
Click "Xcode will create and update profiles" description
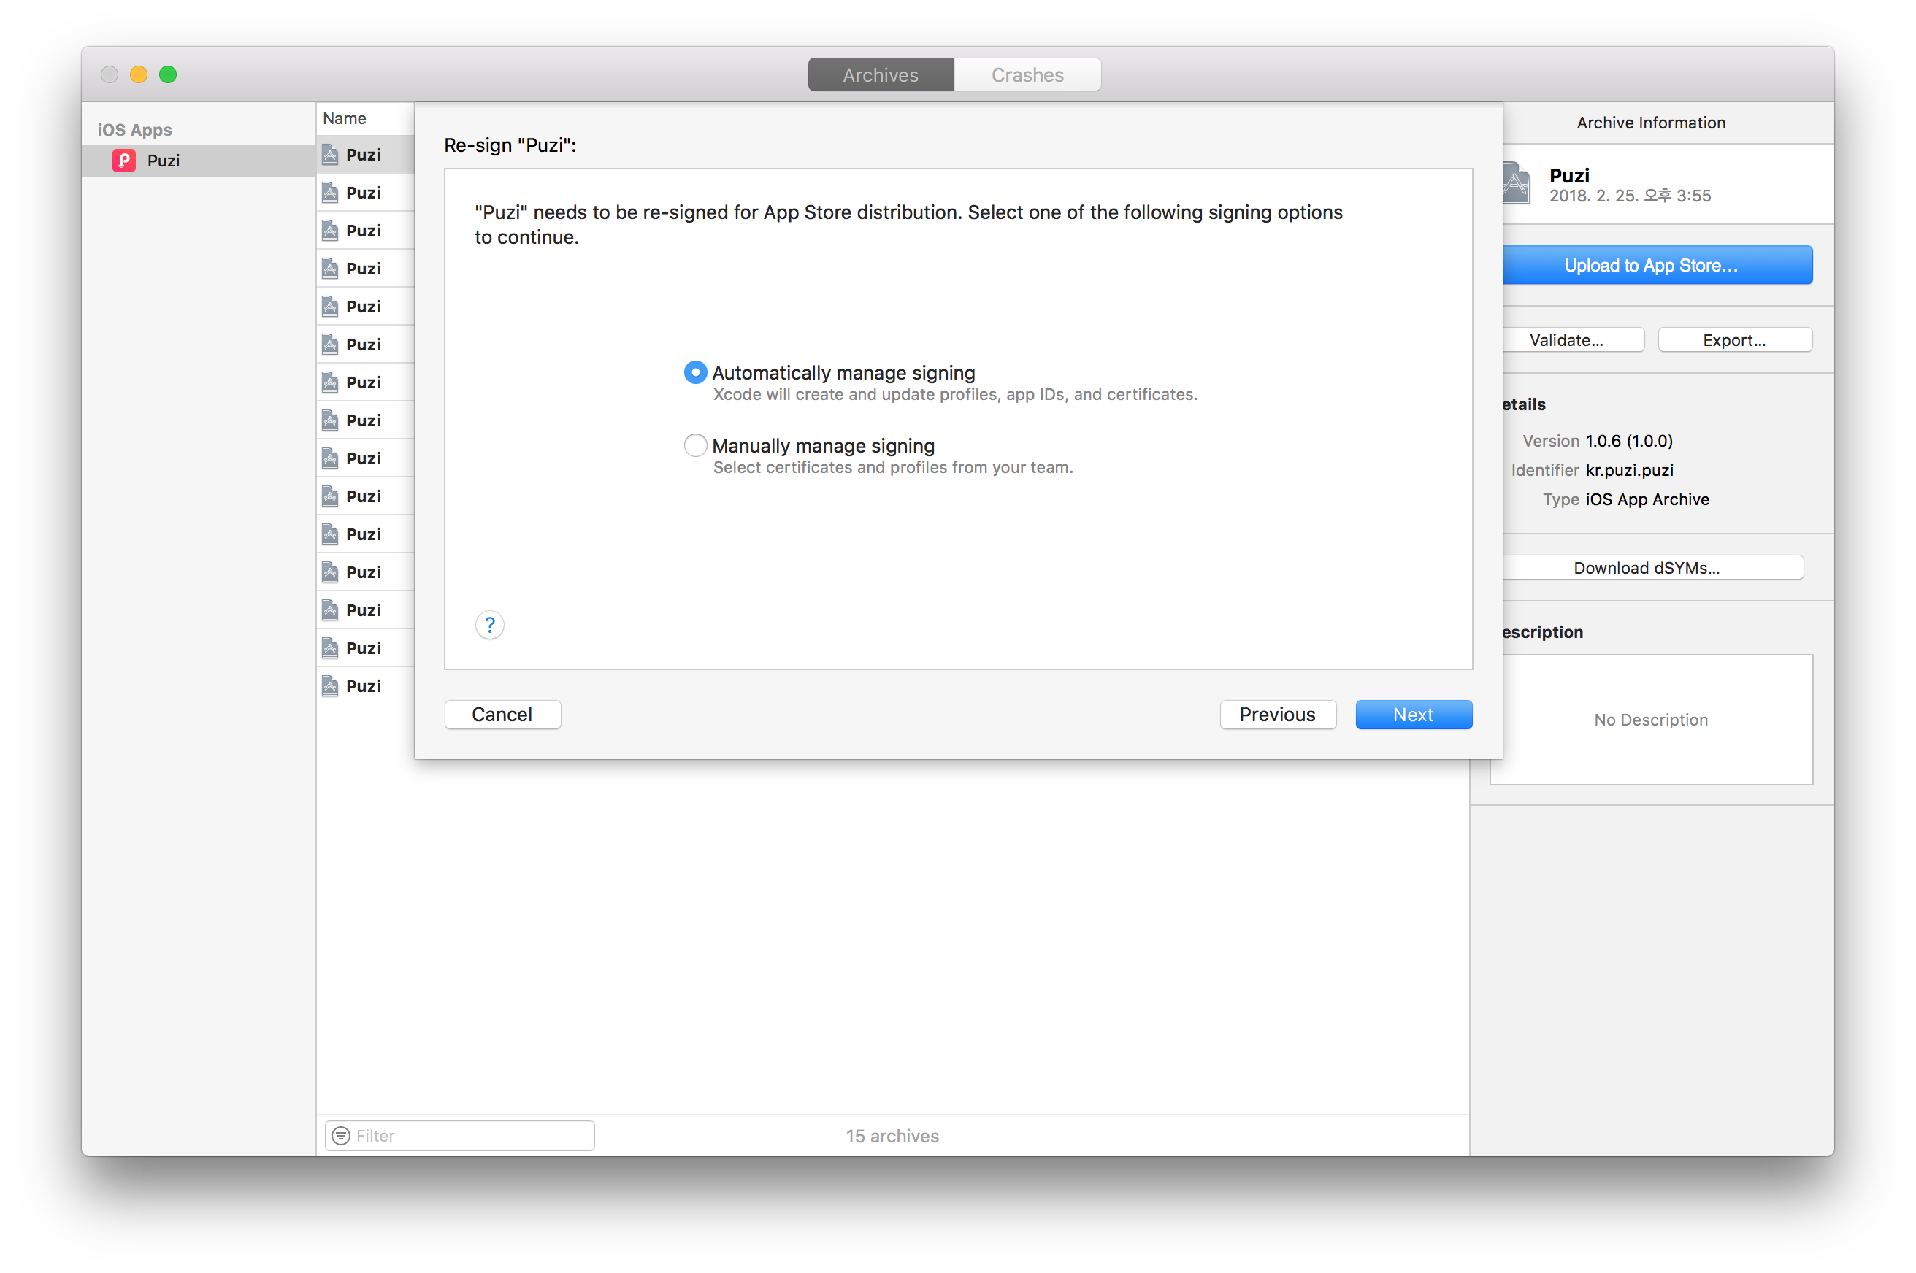click(x=955, y=395)
